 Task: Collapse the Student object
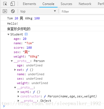[8, 34]
